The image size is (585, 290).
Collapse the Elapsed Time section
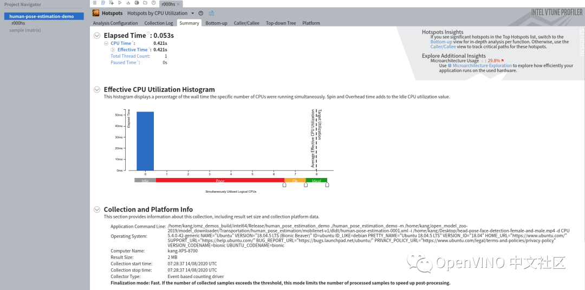click(x=97, y=36)
